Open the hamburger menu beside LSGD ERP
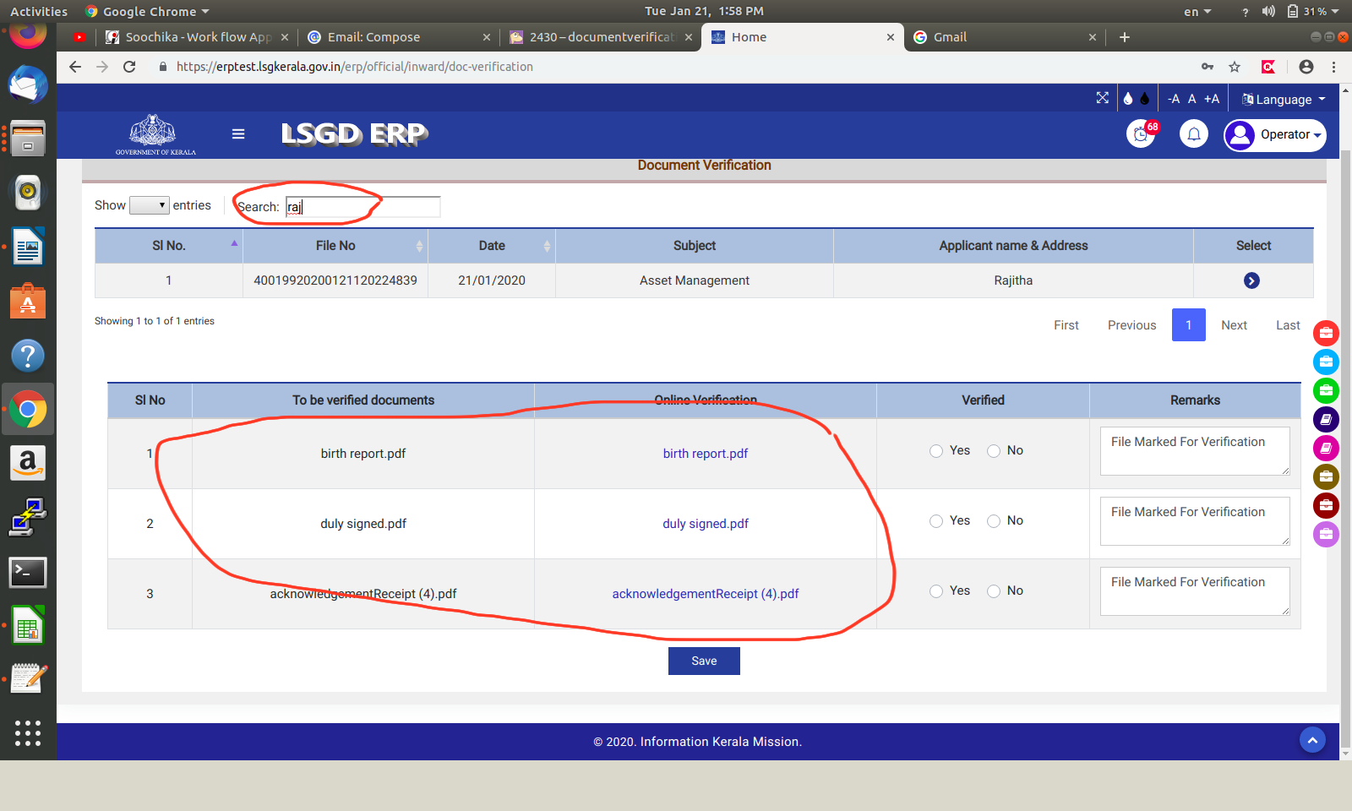Viewport: 1352px width, 811px height. pyautogui.click(x=238, y=134)
